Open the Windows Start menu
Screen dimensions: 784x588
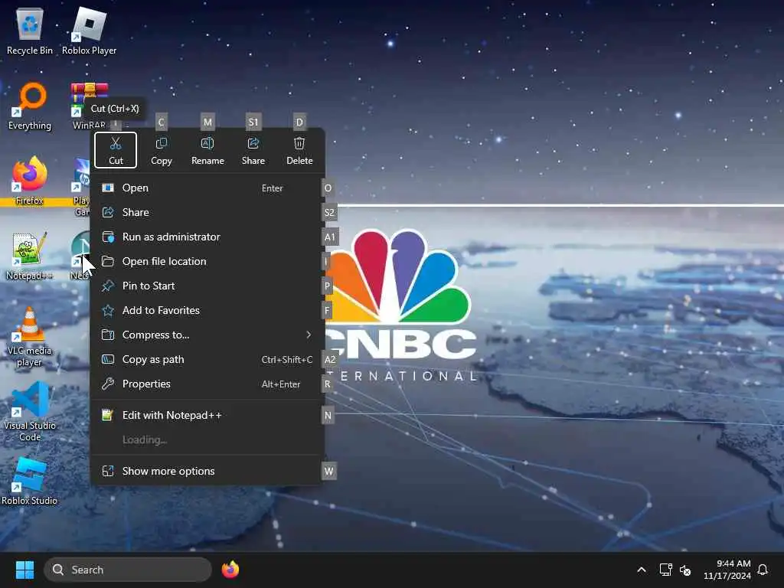(x=24, y=570)
